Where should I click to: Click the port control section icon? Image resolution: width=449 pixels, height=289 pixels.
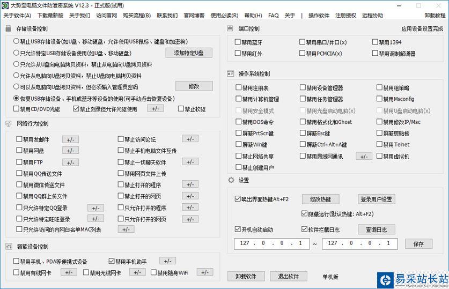230,28
